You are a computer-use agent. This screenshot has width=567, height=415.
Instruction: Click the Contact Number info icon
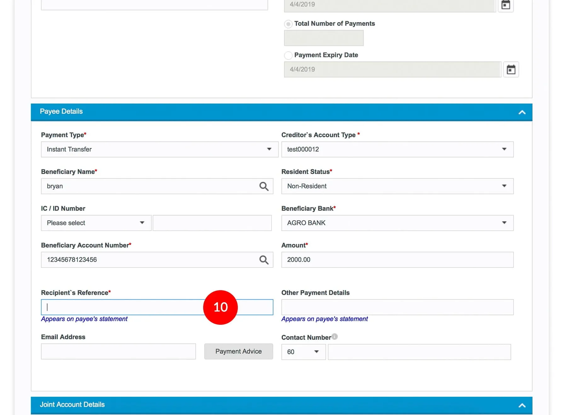coord(335,337)
